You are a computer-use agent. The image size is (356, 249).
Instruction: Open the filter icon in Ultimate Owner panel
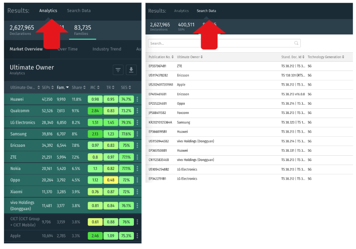point(118,70)
